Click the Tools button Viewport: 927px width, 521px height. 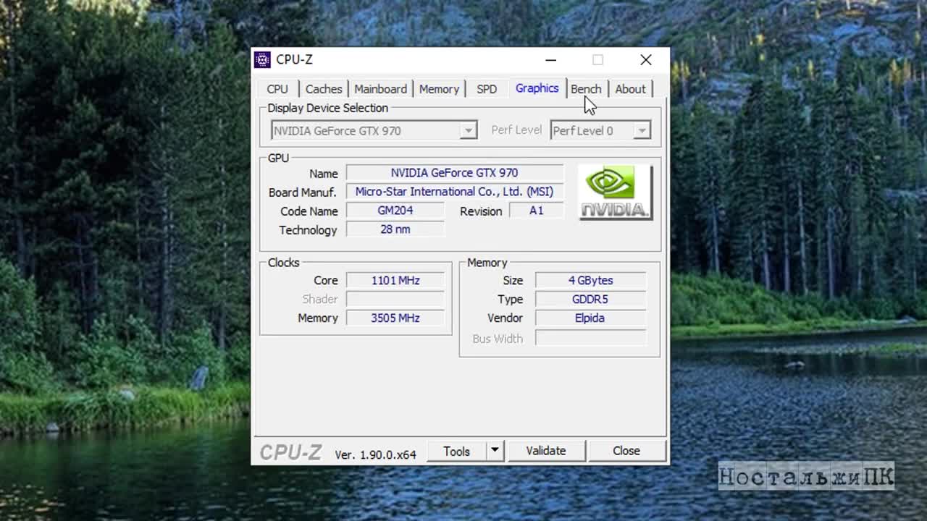[456, 451]
